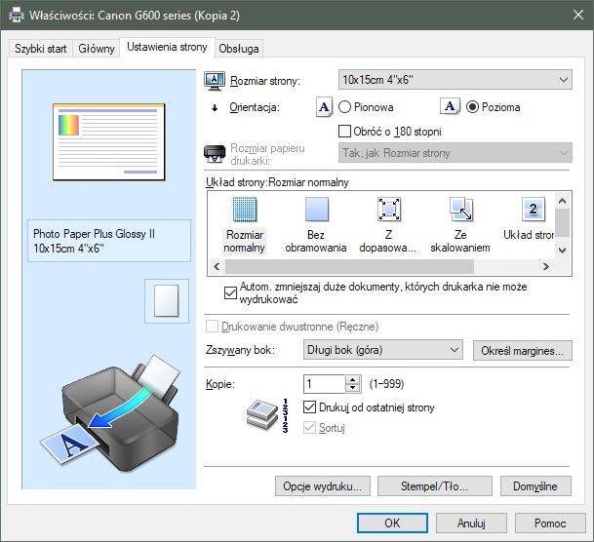
Task: Click the collated copies stack icon
Action: point(262,415)
